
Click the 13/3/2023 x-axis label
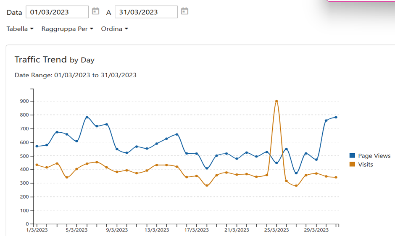pos(156,230)
